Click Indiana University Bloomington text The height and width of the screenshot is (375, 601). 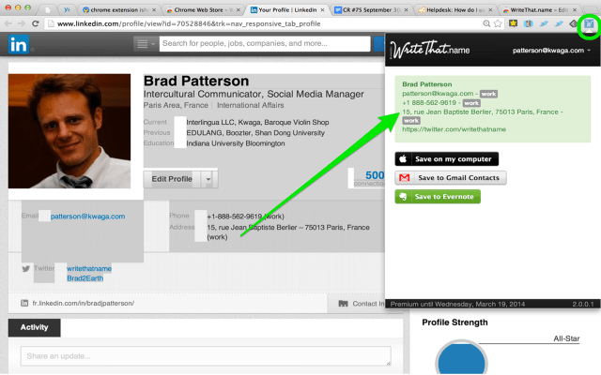[236, 143]
